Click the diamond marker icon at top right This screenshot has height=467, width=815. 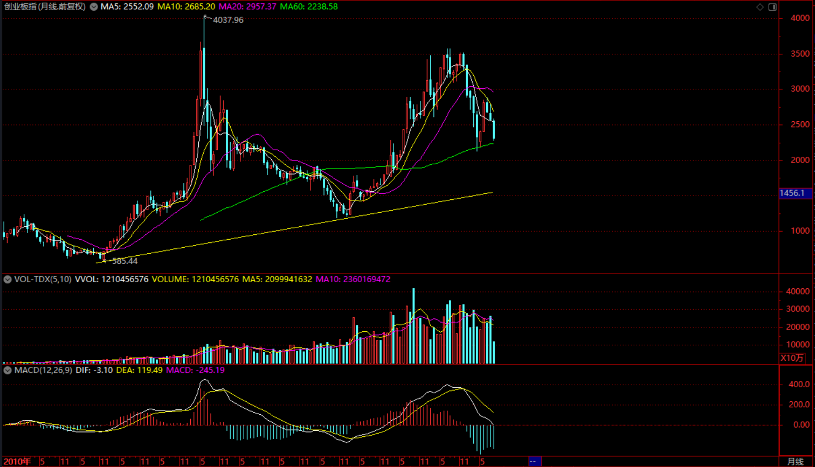pos(760,7)
